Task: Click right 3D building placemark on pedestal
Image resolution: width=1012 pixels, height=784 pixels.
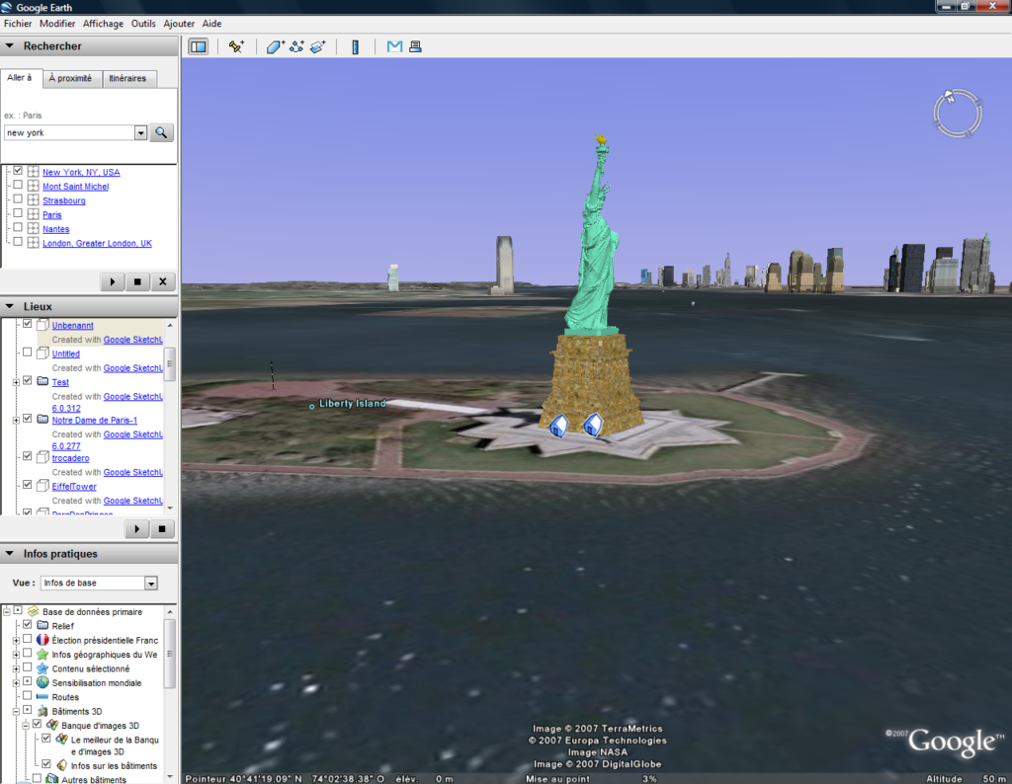Action: point(593,425)
